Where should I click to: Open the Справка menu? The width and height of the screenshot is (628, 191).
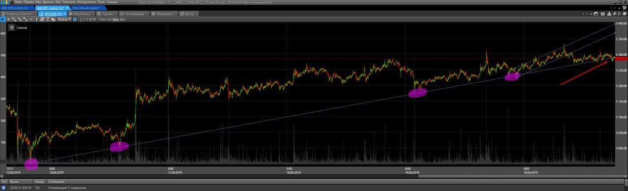pyautogui.click(x=112, y=2)
